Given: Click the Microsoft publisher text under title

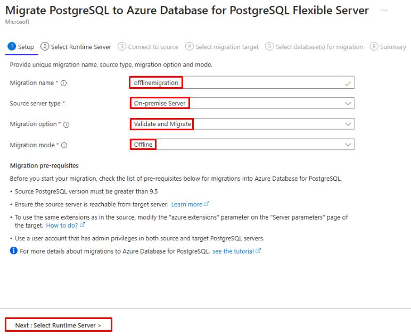Looking at the screenshot, I should pos(17,22).
